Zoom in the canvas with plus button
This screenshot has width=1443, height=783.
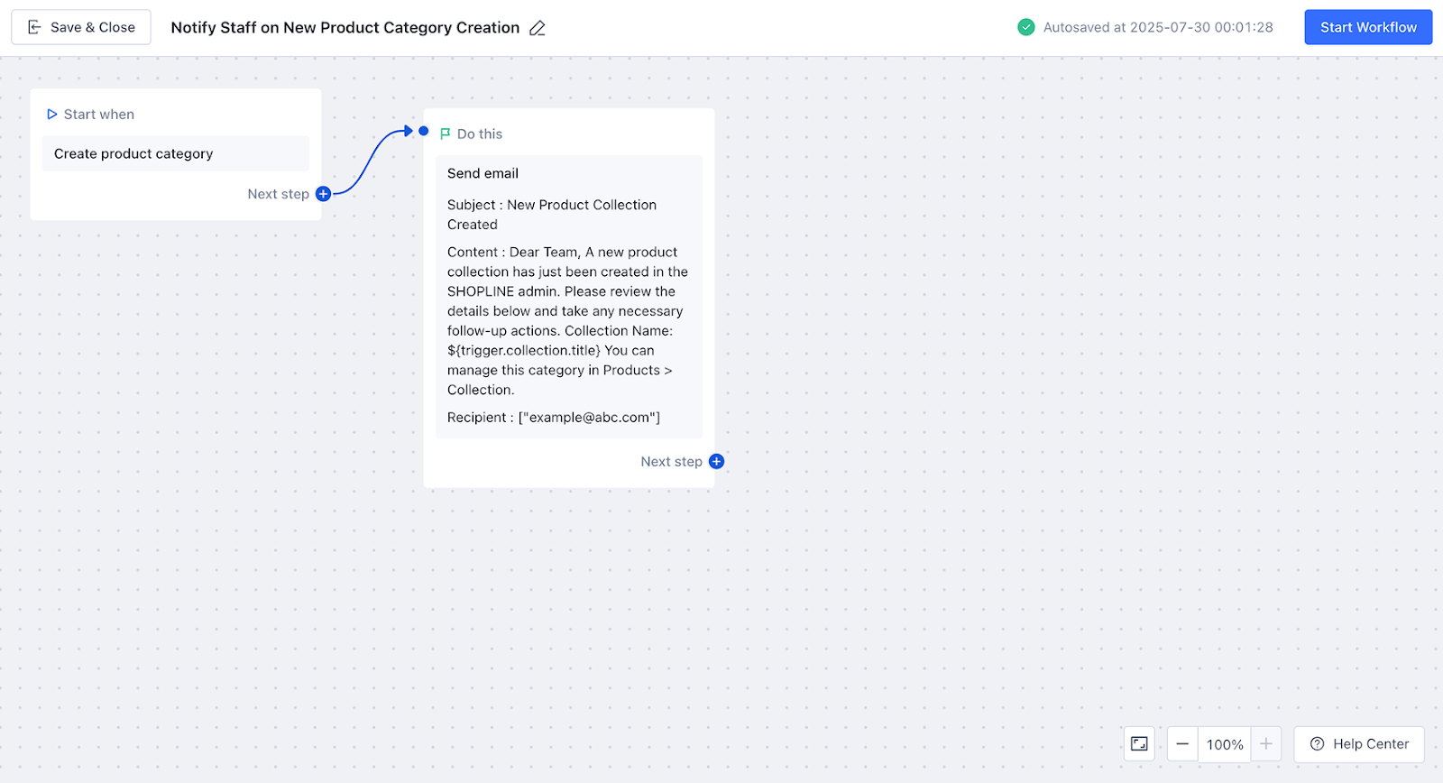(x=1266, y=744)
